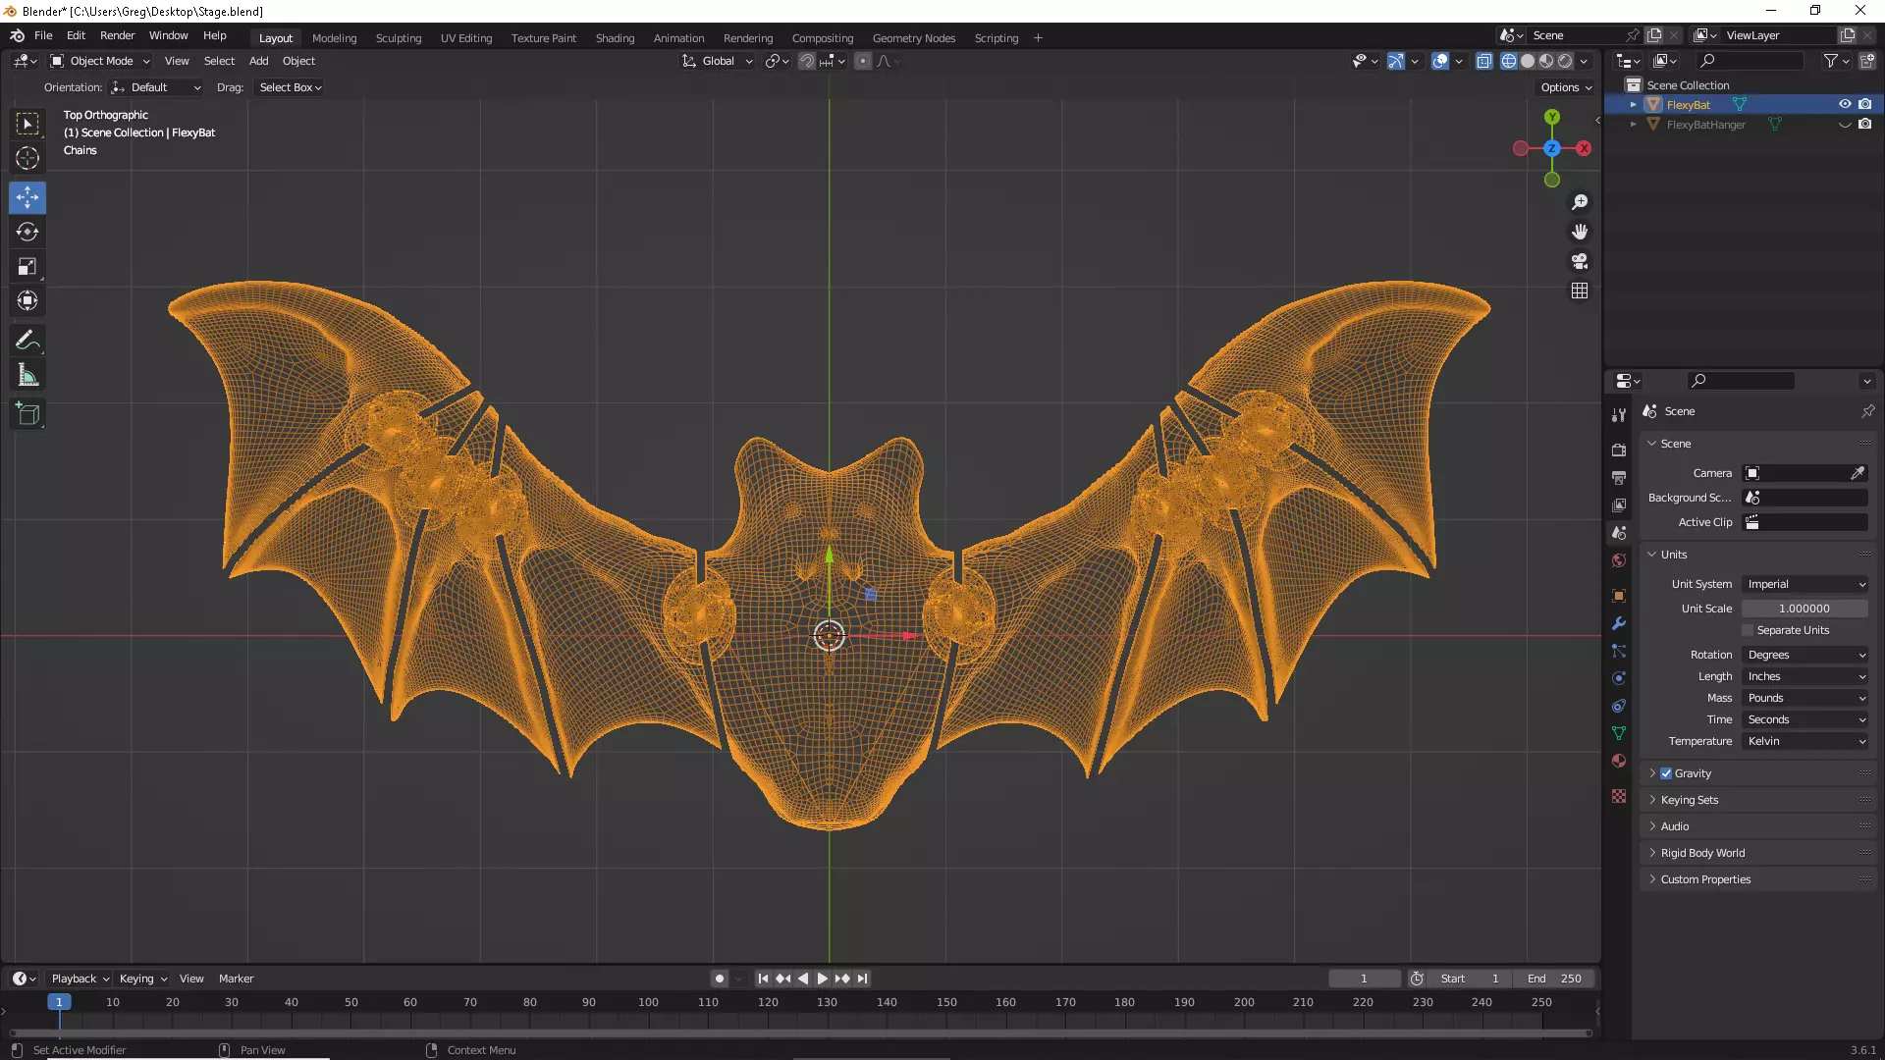This screenshot has width=1885, height=1060.
Task: Open the Physics properties tab
Action: [x=1619, y=678]
